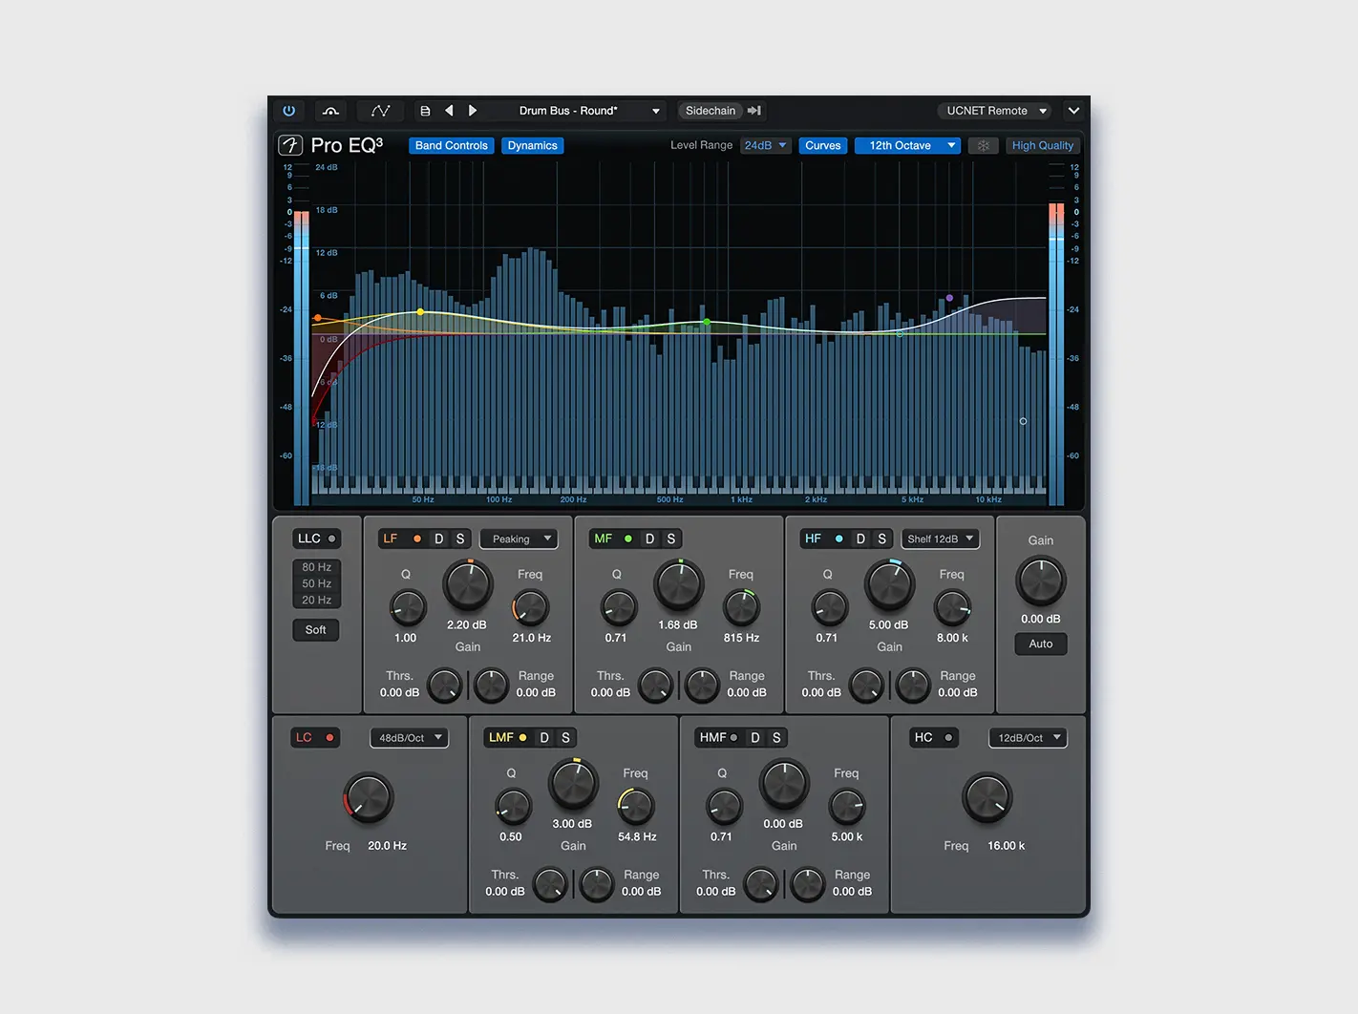The height and width of the screenshot is (1014, 1358).
Task: Click the plugin power button
Action: [288, 110]
